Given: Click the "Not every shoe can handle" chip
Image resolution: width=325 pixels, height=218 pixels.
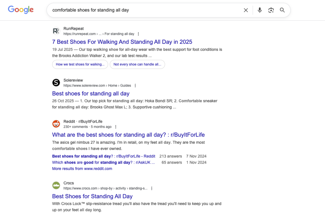Looking at the screenshot, I should coord(137,64).
